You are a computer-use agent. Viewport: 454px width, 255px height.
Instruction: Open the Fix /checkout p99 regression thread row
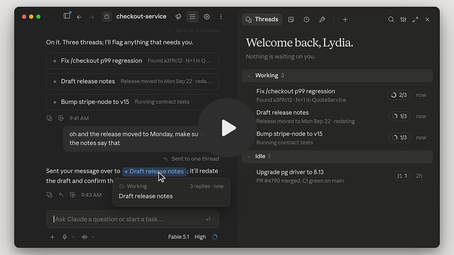(x=337, y=95)
